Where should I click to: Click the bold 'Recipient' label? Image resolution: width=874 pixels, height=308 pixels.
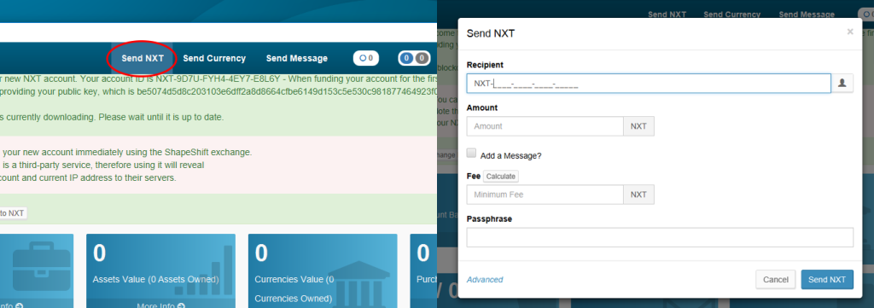tap(485, 65)
